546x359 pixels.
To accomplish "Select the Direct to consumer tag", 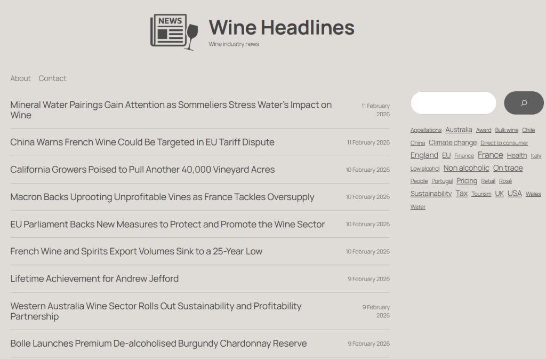I will point(504,143).
